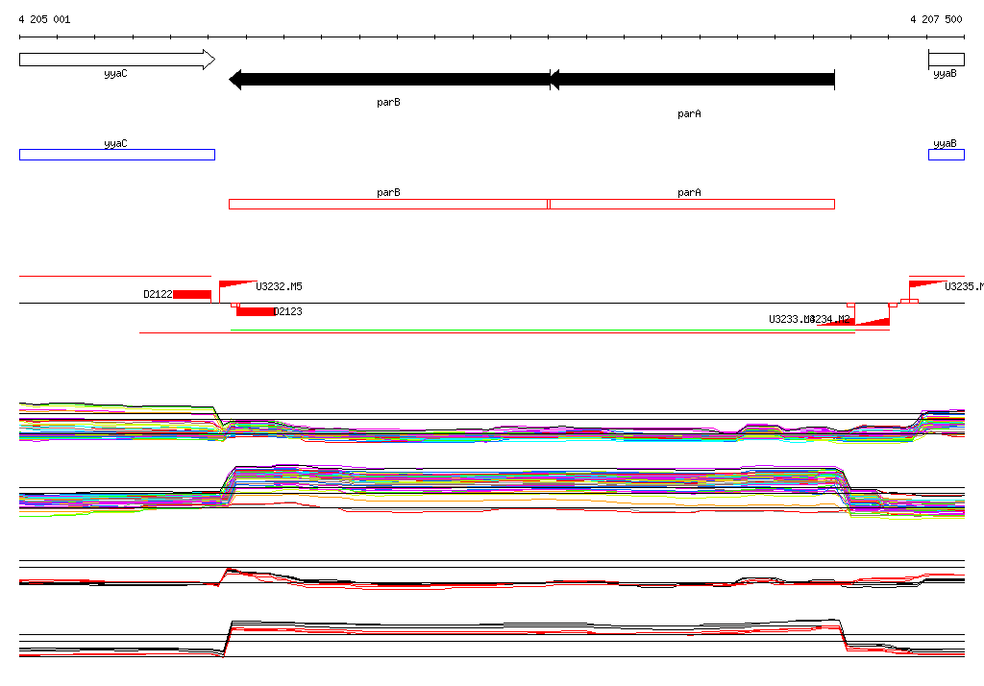Click the white yyaC gene arrow
Image resolution: width=984 pixels, height=686 pixels.
point(117,60)
